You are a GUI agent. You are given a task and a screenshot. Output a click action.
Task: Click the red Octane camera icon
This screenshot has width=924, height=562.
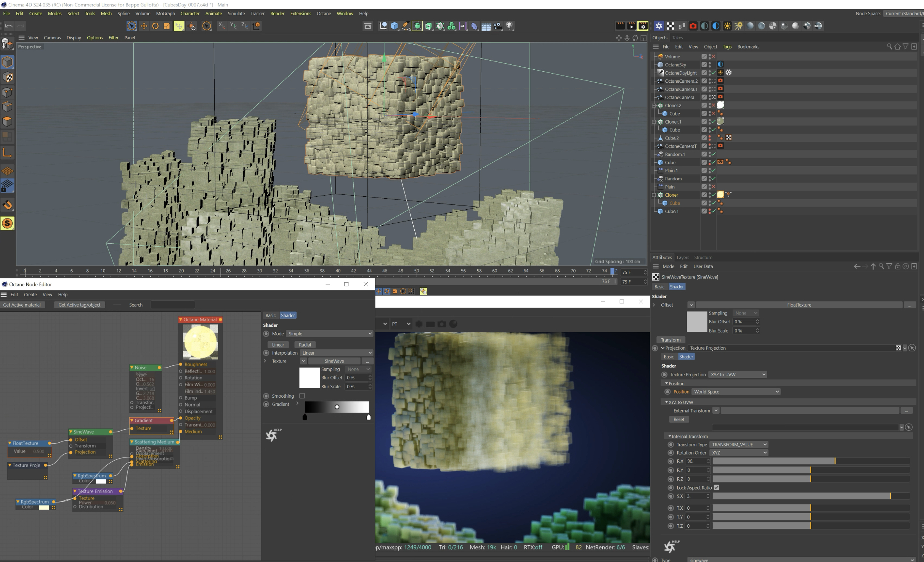[693, 26]
